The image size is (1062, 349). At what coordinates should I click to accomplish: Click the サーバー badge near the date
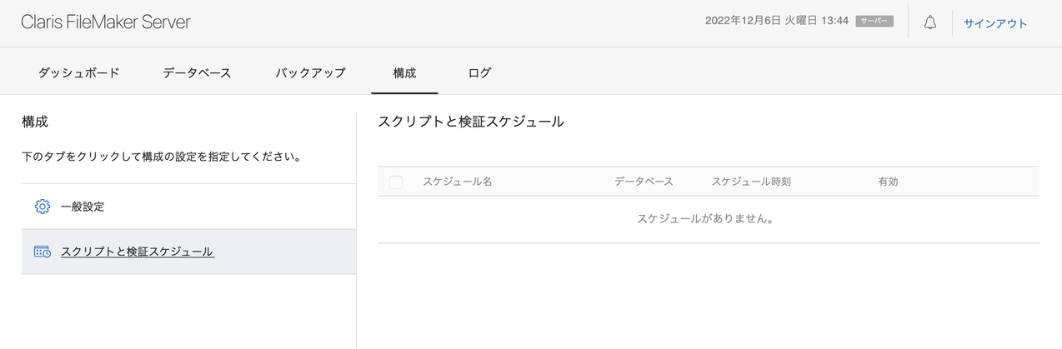pos(874,22)
